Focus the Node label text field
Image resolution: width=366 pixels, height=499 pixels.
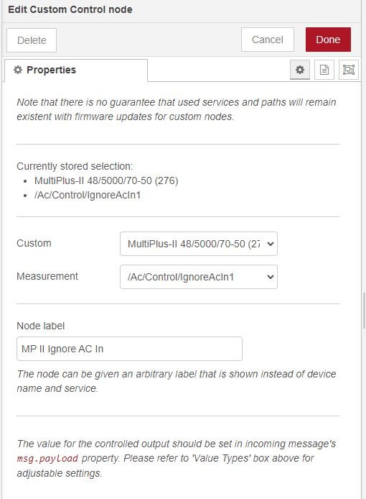coord(129,349)
